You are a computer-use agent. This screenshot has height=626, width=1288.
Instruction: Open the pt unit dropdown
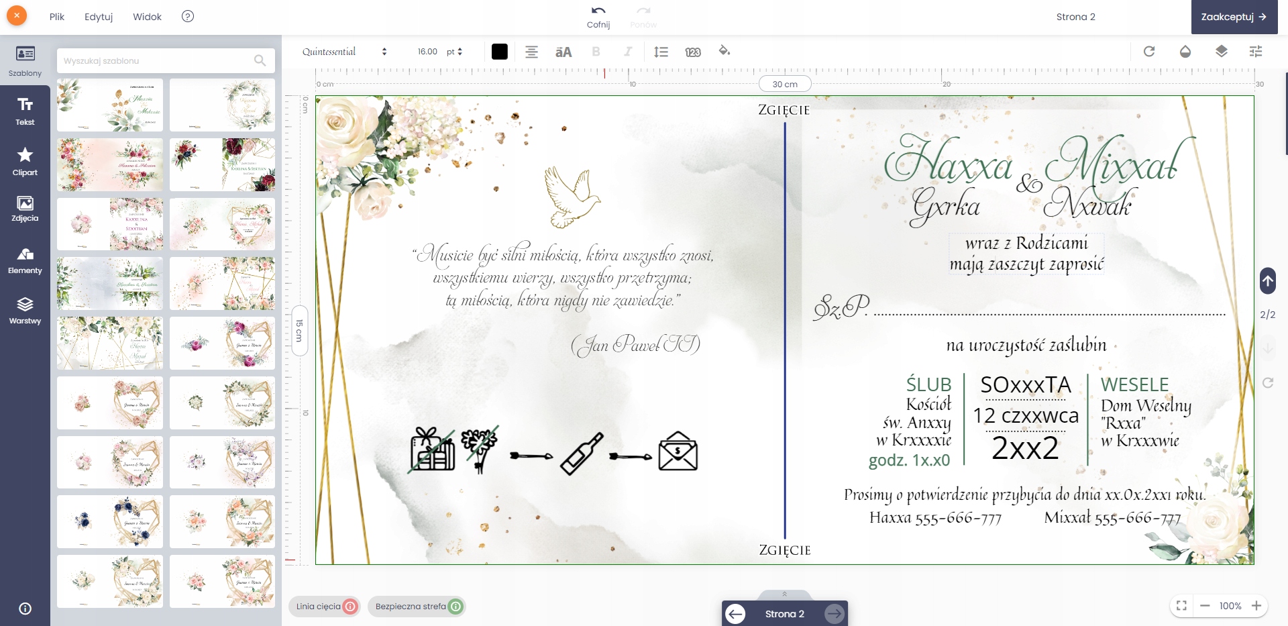455,52
